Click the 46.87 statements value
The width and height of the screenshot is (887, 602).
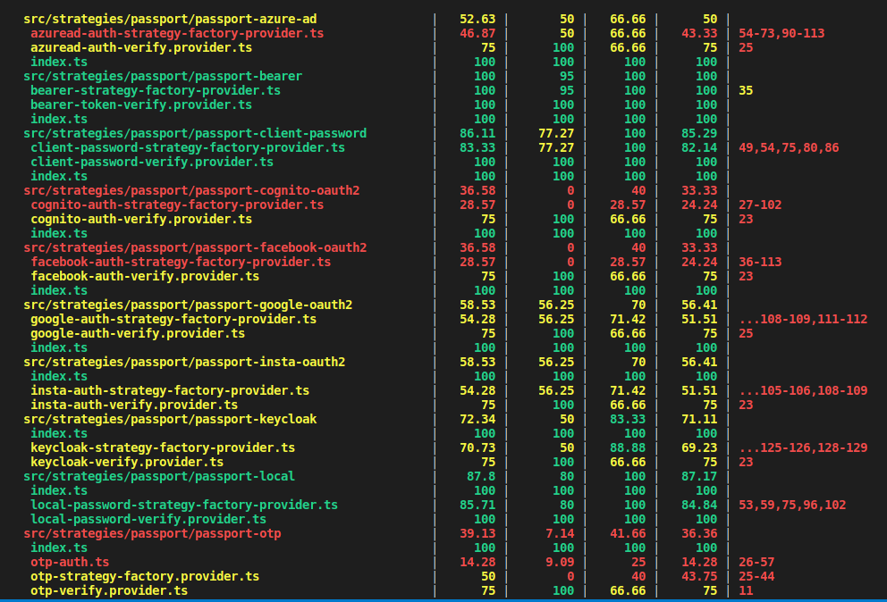coord(477,33)
